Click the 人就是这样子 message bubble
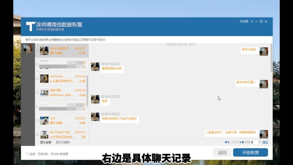 [x=231, y=133]
